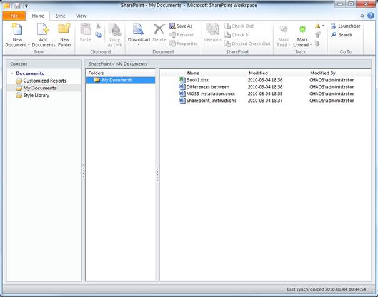Open the Mark Read dropdown arrow
This screenshot has width=378, height=297.
[289, 45]
